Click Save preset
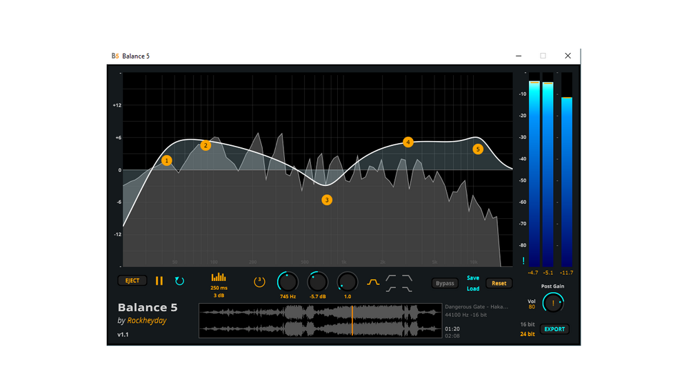This screenshot has height=389, width=693. tap(473, 278)
